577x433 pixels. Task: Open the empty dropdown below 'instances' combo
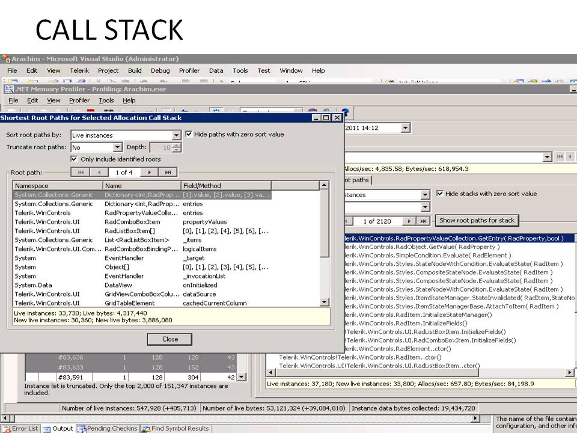click(425, 207)
